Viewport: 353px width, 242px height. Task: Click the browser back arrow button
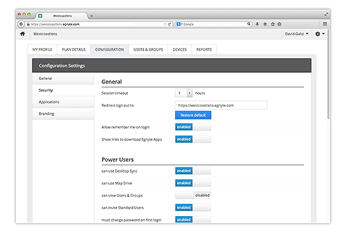click(22, 24)
